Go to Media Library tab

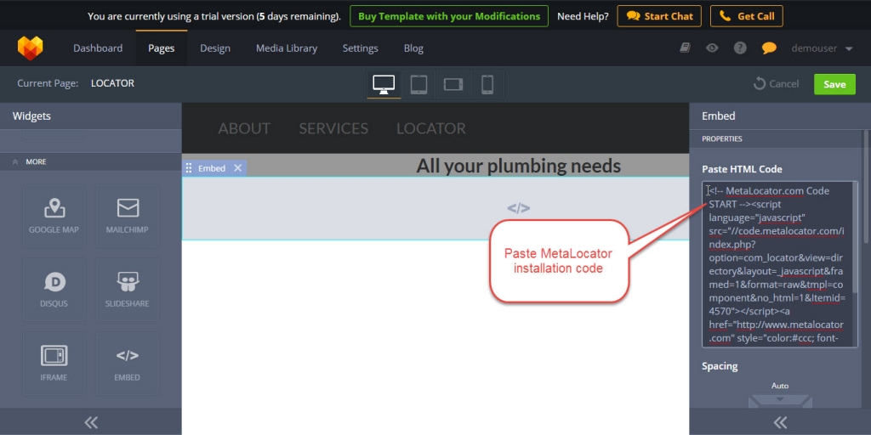[x=287, y=48]
